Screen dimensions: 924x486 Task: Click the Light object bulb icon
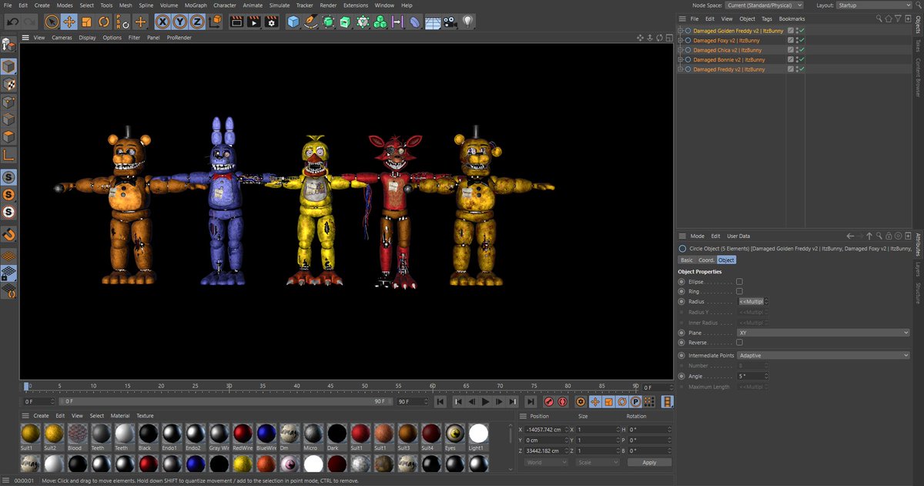coord(467,22)
